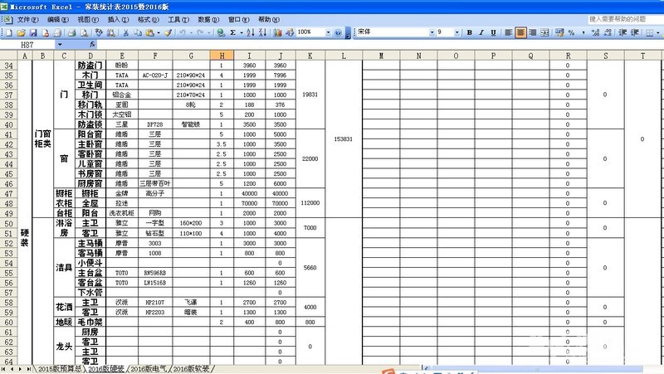
Task: Click the Borders icon
Action: 650,32
